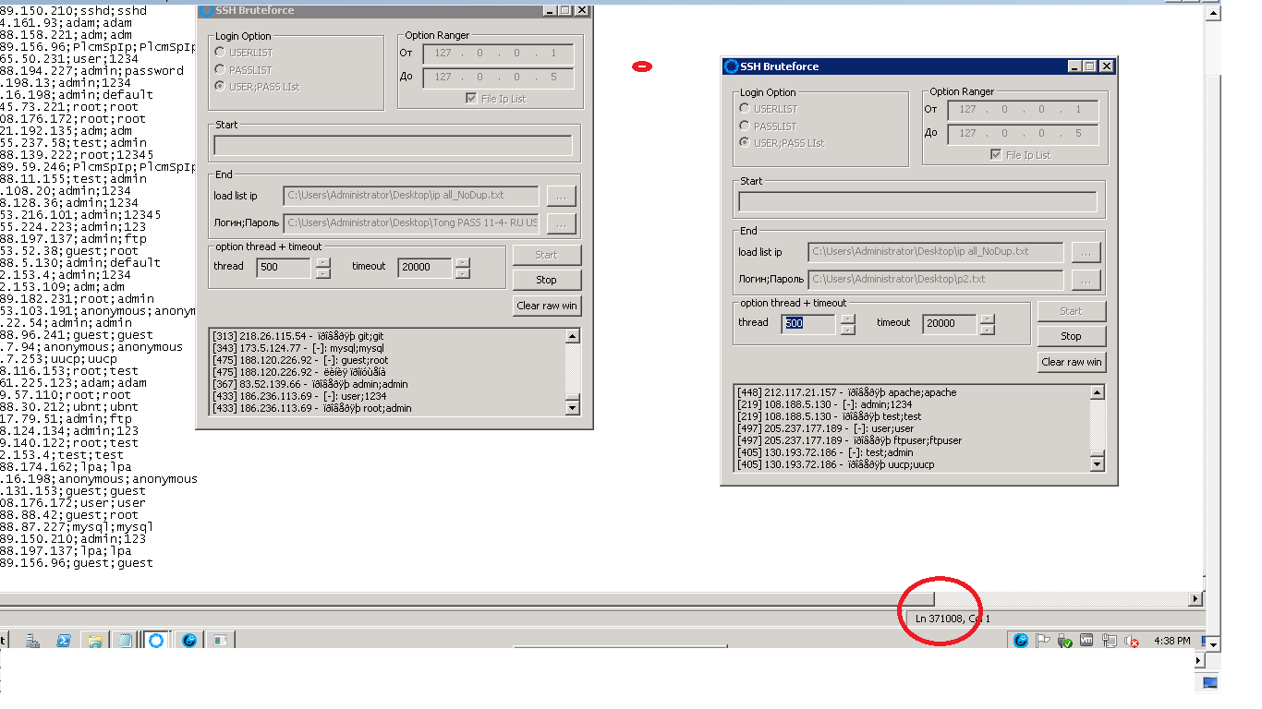This screenshot has width=1262, height=709.
Task: Browse for ip list file in inactive Bruteforce window
Action: coord(562,196)
